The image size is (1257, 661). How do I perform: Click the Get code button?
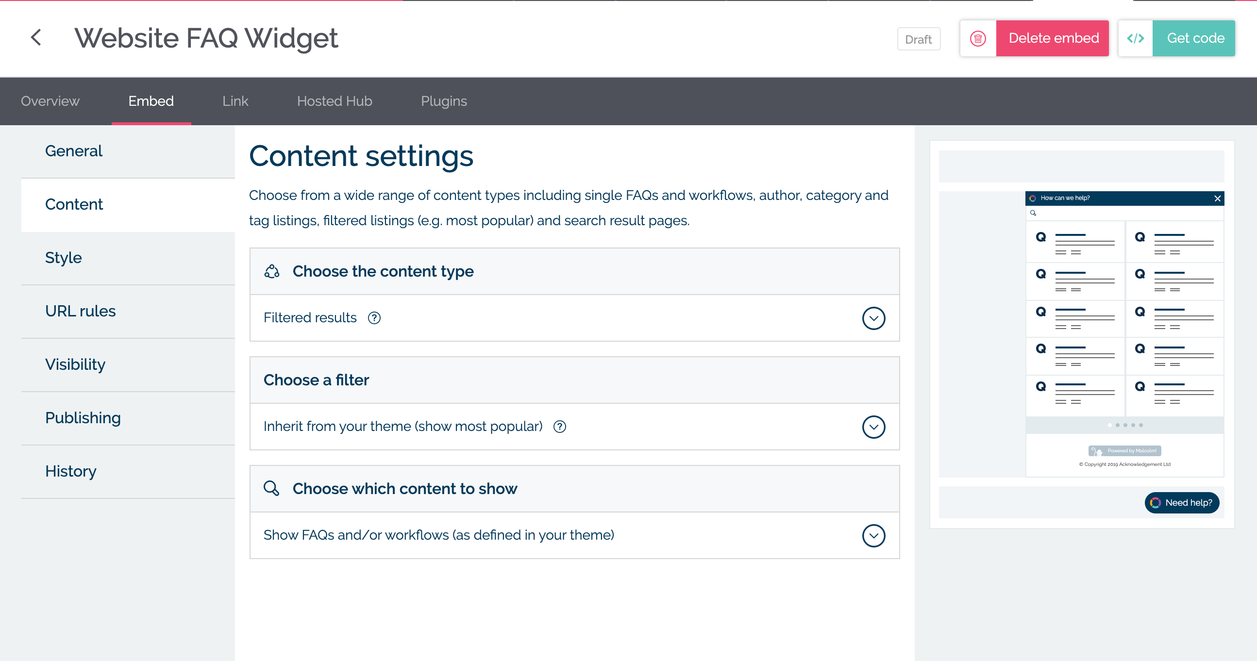[x=1194, y=38]
